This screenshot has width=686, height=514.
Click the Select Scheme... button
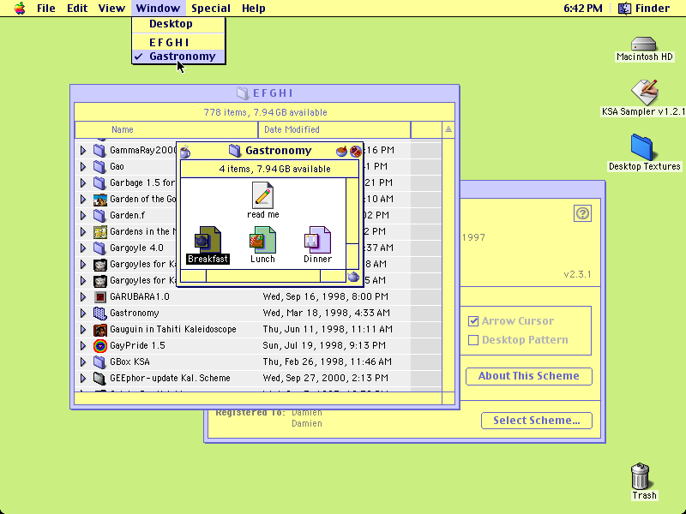click(x=537, y=421)
